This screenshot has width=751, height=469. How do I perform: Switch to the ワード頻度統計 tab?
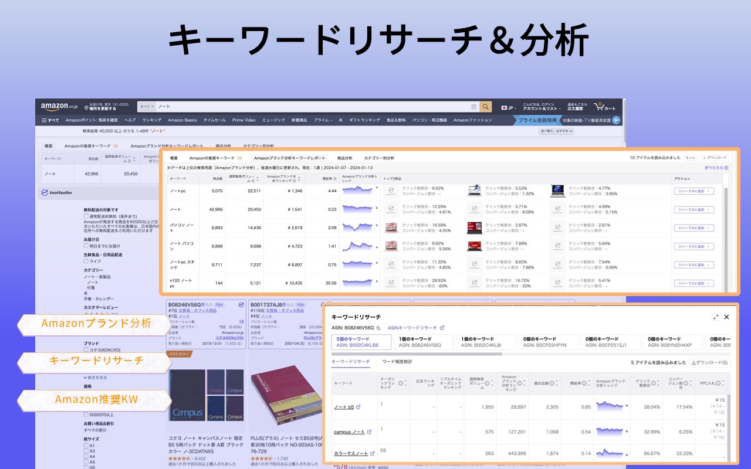point(397,362)
